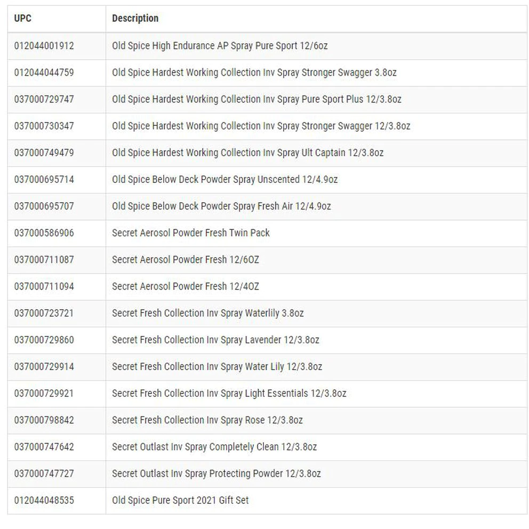Click the UPC column header

(23, 19)
